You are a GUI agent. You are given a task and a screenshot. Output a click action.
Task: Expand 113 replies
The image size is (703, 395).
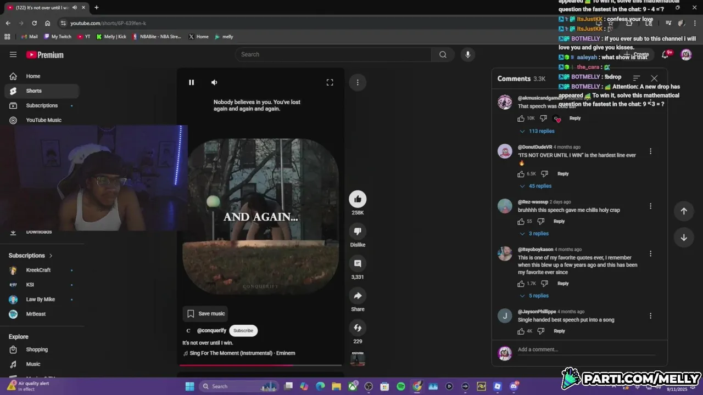pyautogui.click(x=537, y=131)
